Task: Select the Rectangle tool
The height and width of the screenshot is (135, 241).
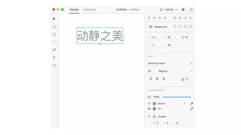Action: (x=54, y=27)
